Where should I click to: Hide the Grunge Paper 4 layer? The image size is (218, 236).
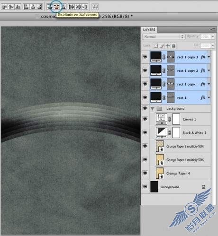[145, 173]
